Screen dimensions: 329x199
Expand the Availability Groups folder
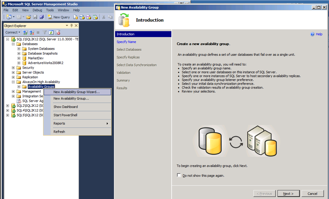(19, 87)
